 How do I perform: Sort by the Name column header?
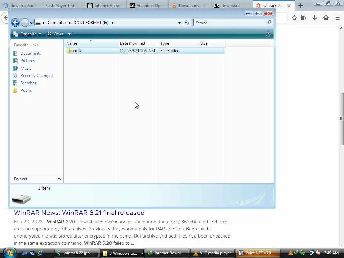(x=91, y=43)
